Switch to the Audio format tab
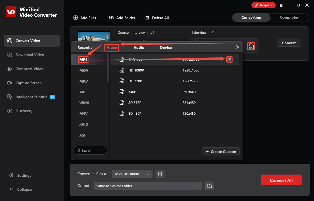Image resolution: width=314 pixels, height=201 pixels. [x=139, y=47]
